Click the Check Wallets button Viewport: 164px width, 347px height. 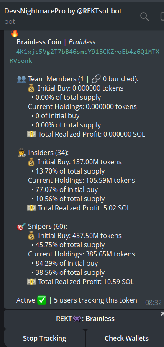coord(125,338)
